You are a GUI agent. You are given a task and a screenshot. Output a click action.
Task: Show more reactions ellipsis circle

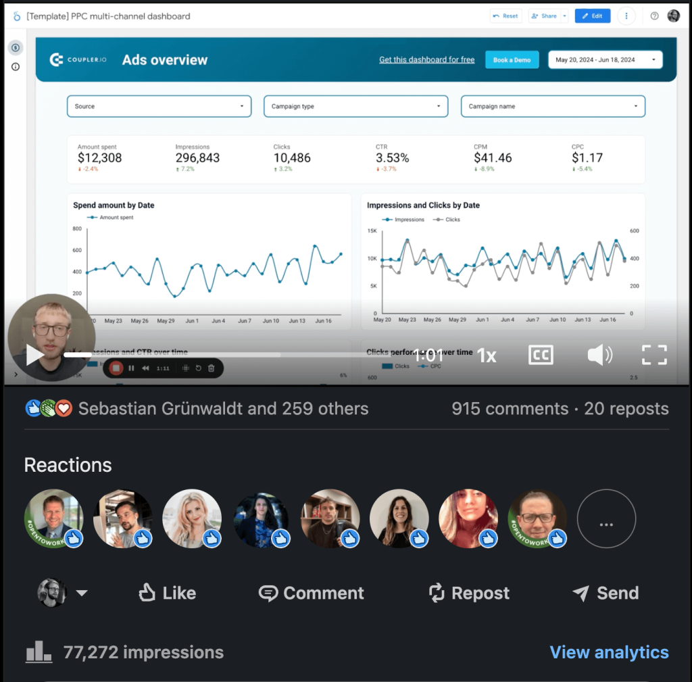pyautogui.click(x=606, y=518)
